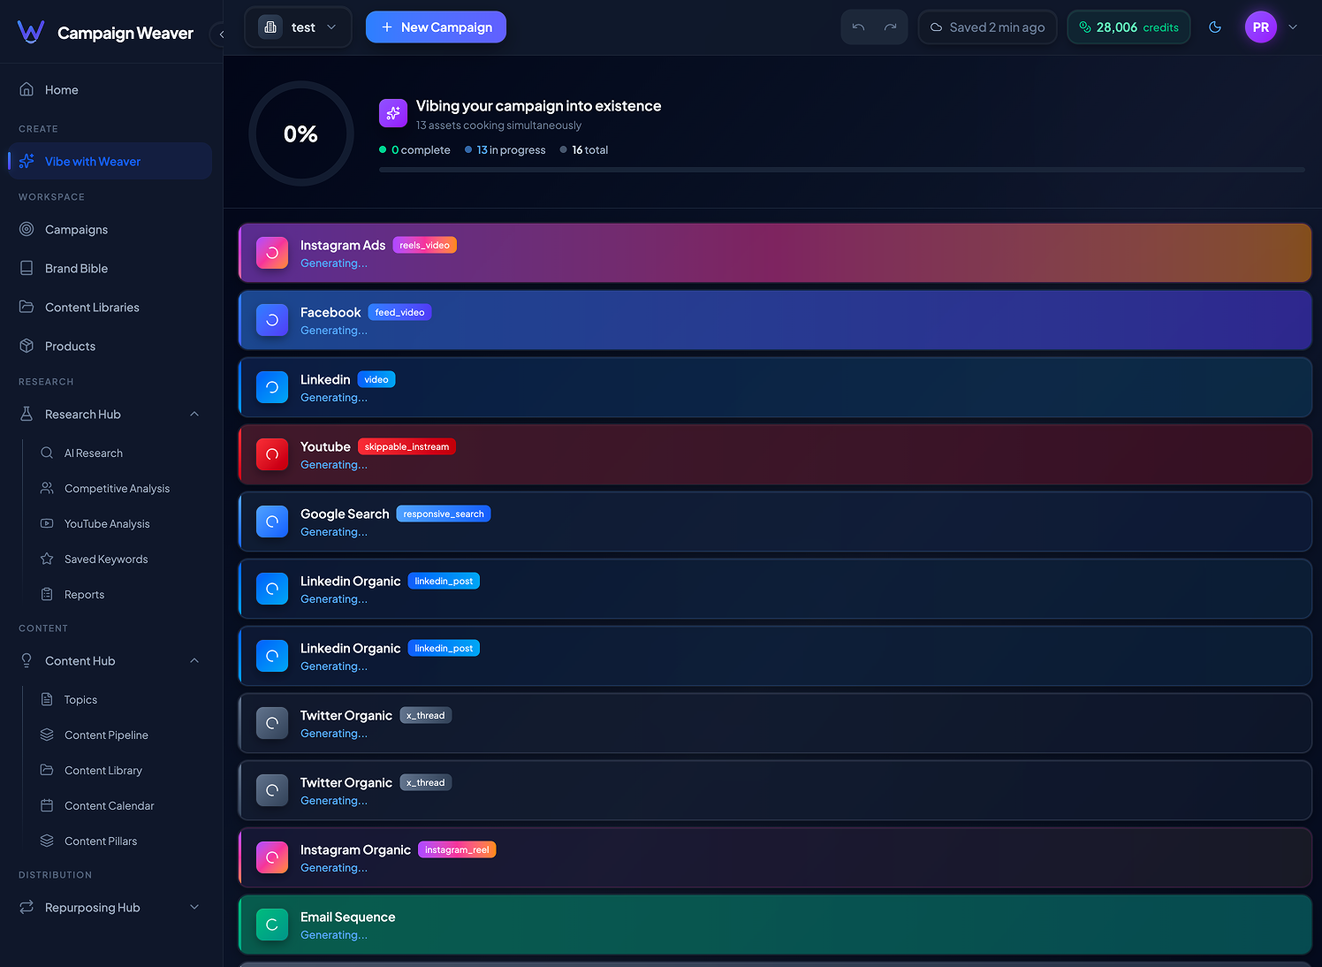Select the AI Research tool
The width and height of the screenshot is (1322, 967).
coord(92,453)
